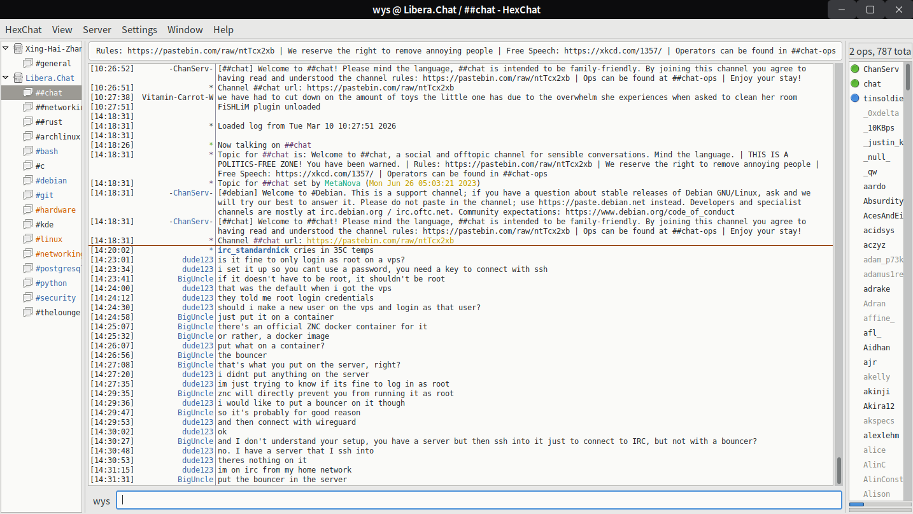The height and width of the screenshot is (514, 913).
Task: Select the #linux channel in tree
Action: tap(48, 239)
